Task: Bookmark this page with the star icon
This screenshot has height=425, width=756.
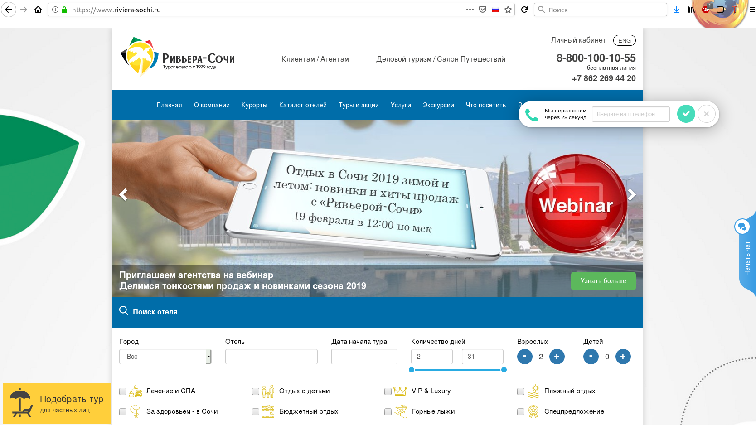Action: click(x=508, y=10)
